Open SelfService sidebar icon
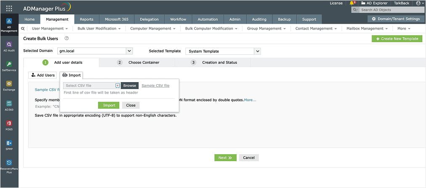Image resolution: width=426 pixels, height=188 pixels. tap(9, 66)
